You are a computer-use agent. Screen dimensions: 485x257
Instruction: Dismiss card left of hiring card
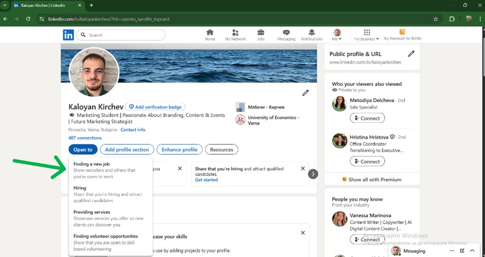tap(180, 168)
